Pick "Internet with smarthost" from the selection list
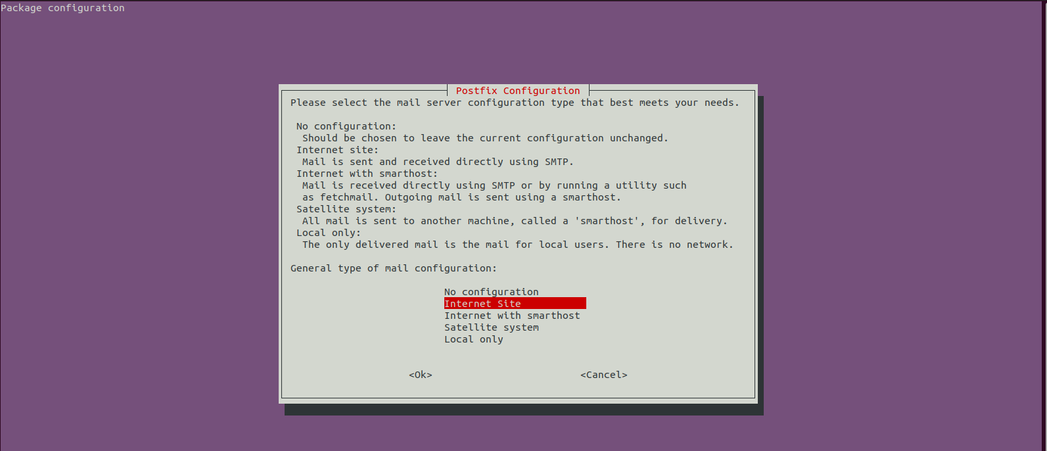1047x451 pixels. tap(512, 316)
